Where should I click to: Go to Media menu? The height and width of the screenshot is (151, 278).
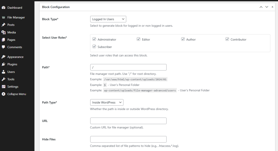[11, 32]
